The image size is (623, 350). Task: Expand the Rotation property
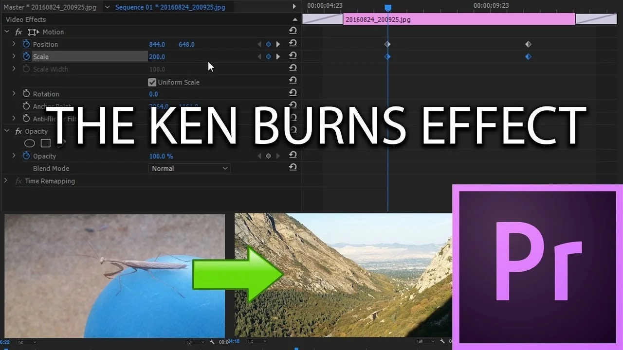pos(14,94)
